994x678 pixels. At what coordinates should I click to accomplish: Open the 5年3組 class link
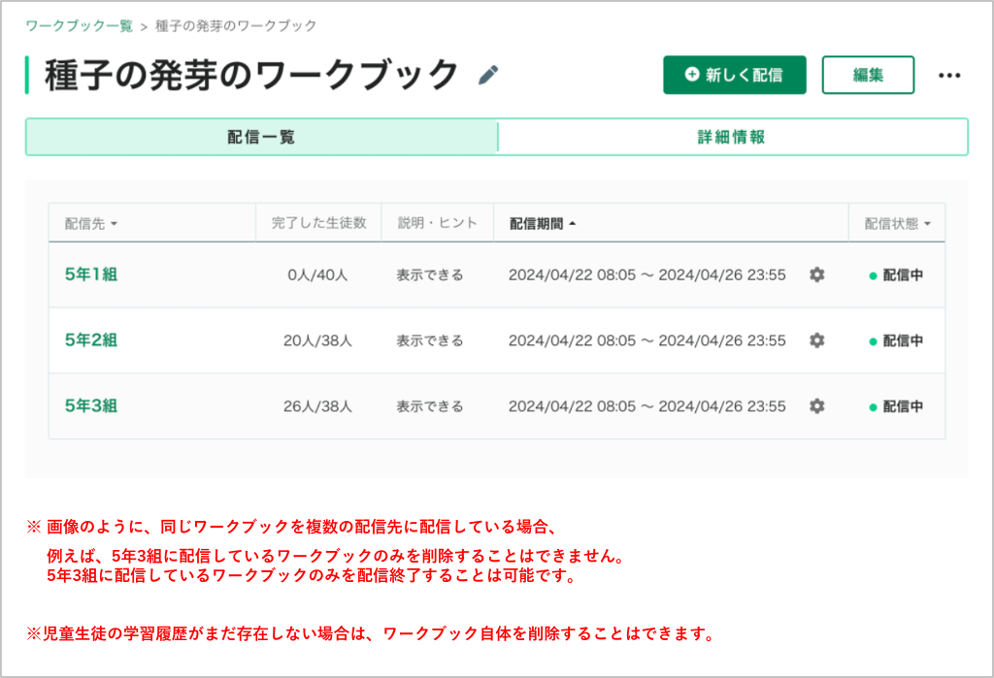(91, 405)
